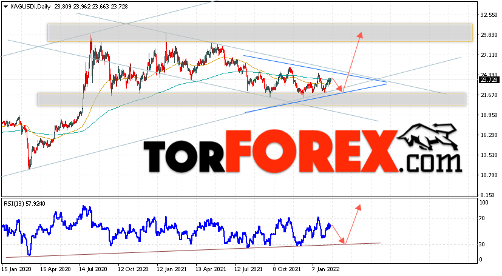502x276 pixels.
Task: Click the 21.670 price axis label
Action: (489, 95)
